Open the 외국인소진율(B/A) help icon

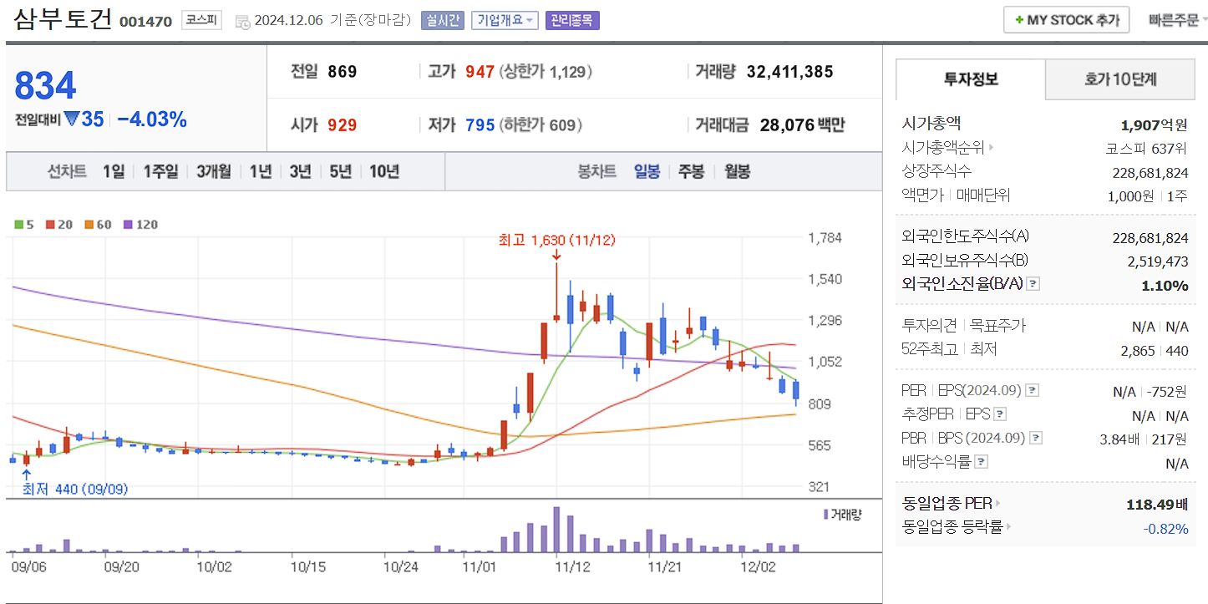[1033, 283]
